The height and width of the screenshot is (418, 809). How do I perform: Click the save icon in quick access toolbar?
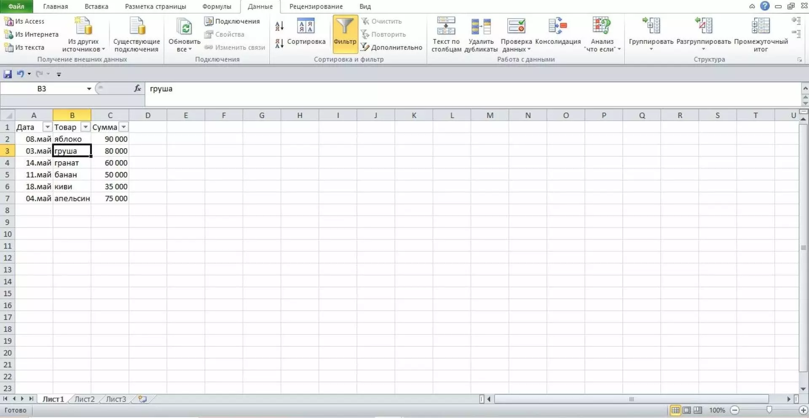[x=8, y=74]
